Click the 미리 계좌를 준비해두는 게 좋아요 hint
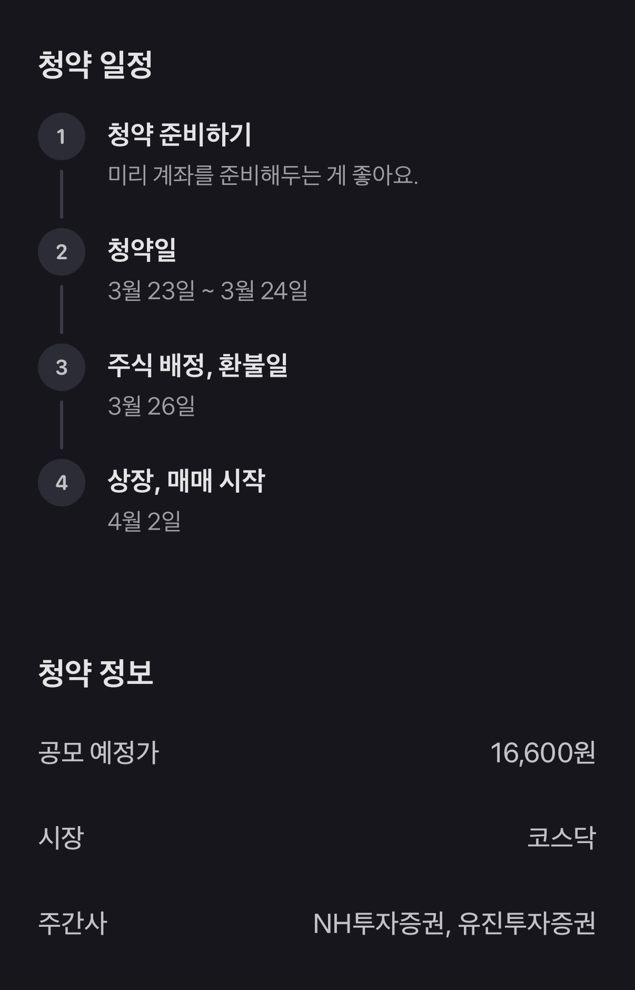This screenshot has height=990, width=635. (263, 175)
